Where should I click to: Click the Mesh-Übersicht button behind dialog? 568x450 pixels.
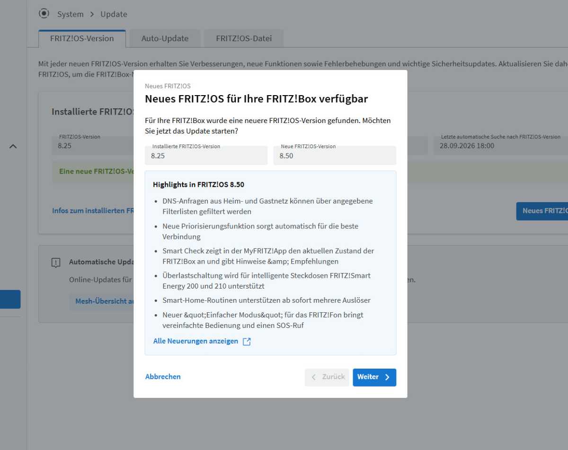pos(102,301)
